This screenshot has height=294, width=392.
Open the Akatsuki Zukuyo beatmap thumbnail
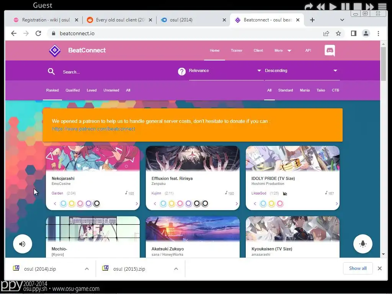(x=193, y=229)
